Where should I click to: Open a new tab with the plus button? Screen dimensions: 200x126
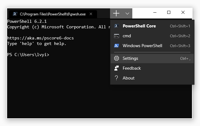[116, 13]
